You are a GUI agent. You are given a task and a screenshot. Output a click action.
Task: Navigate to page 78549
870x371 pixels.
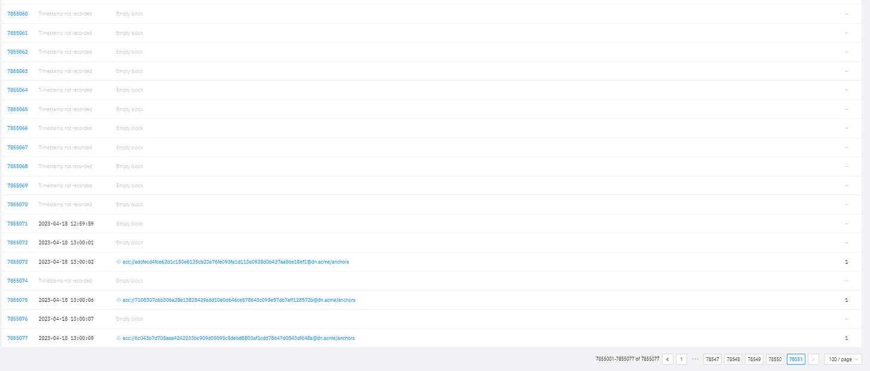(754, 359)
